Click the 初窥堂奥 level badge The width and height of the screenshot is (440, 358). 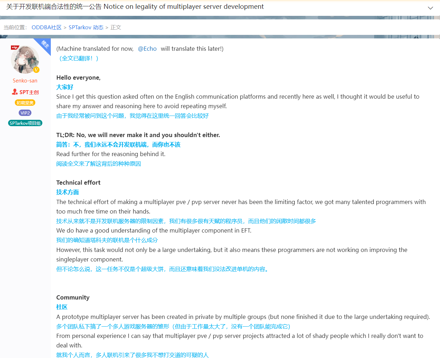(x=25, y=103)
